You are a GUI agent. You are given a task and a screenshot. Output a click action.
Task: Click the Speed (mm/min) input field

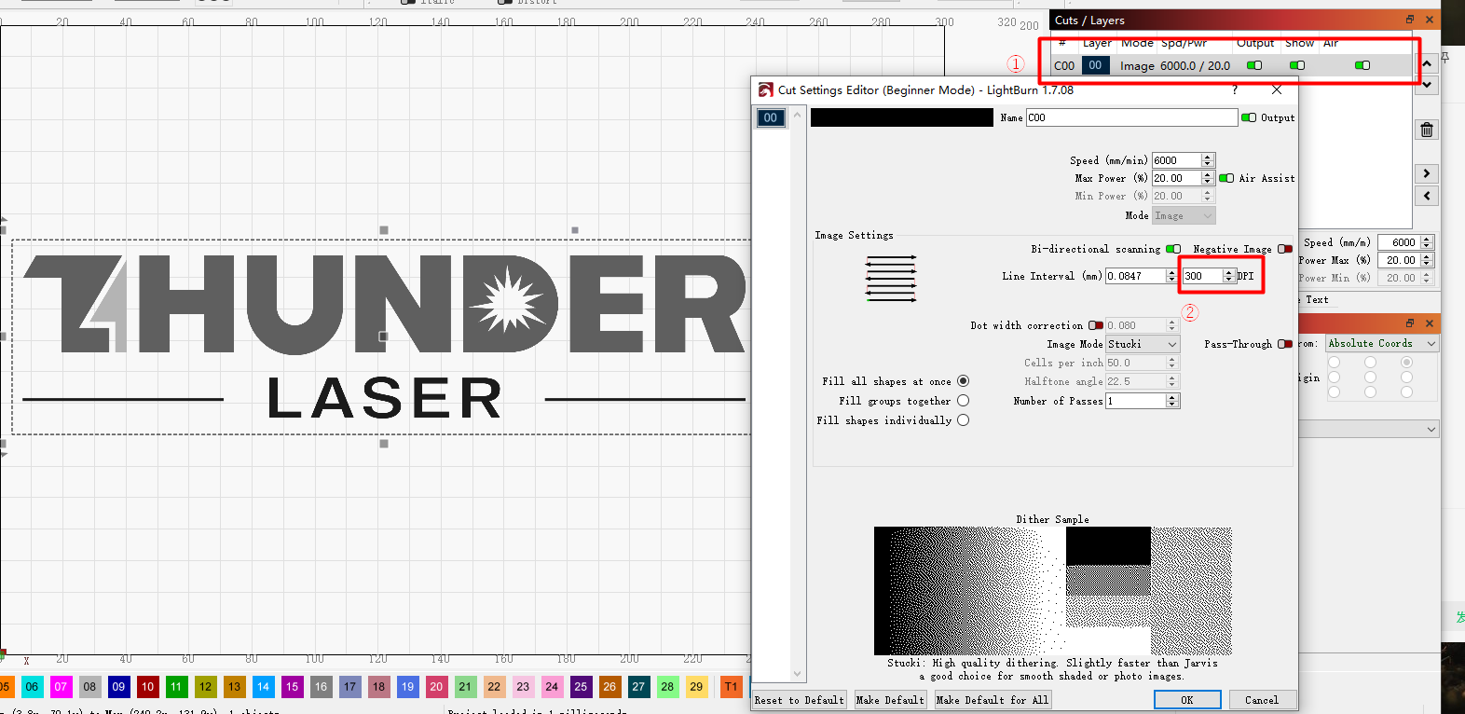pyautogui.click(x=1176, y=160)
